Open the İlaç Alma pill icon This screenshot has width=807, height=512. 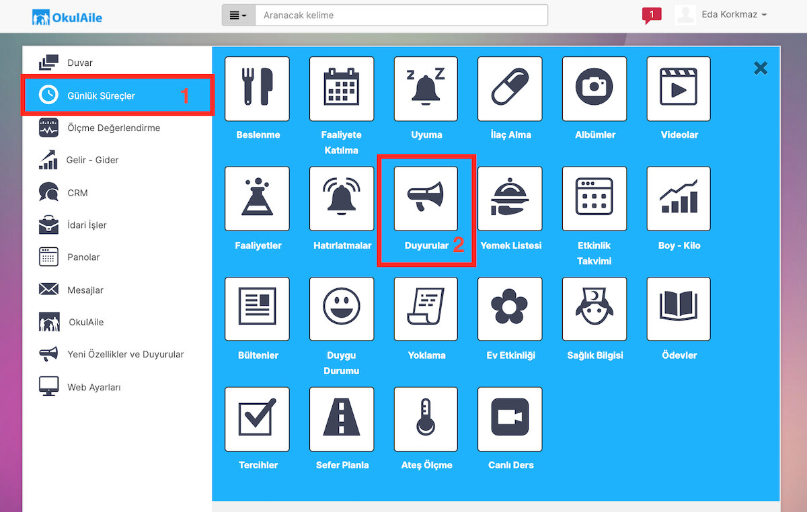click(x=510, y=89)
